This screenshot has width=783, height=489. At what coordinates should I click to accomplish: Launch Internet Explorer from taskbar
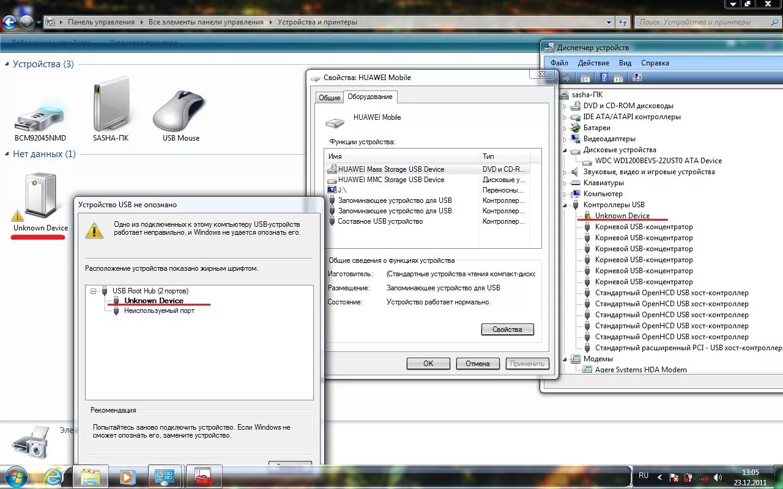pyautogui.click(x=53, y=477)
